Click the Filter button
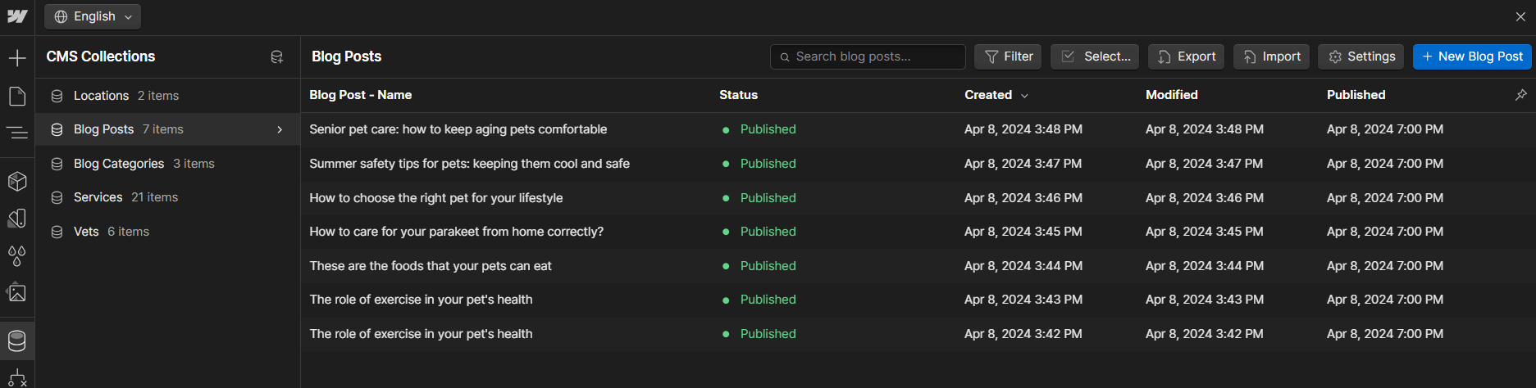 [x=1008, y=56]
